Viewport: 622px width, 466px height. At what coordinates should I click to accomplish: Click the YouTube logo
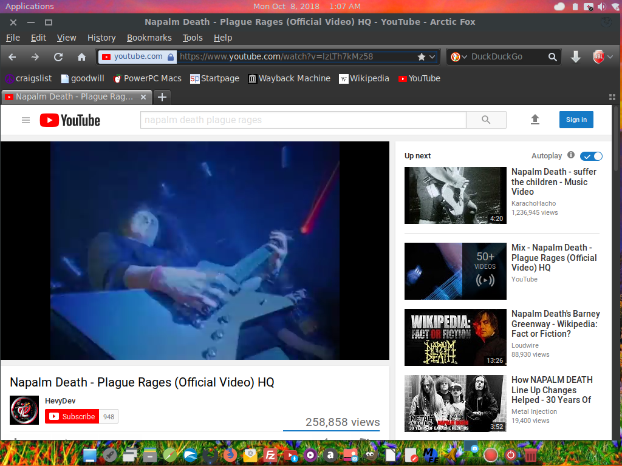tap(70, 120)
